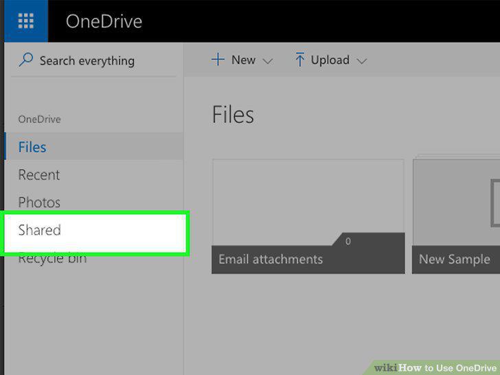Click the New button label
Image resolution: width=500 pixels, height=375 pixels.
243,60
